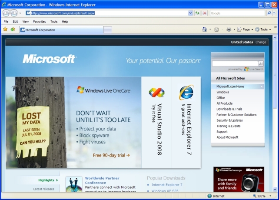279x200 pixels.
Task: Open the recent pages dropdown beside Forward
Action: (20, 13)
